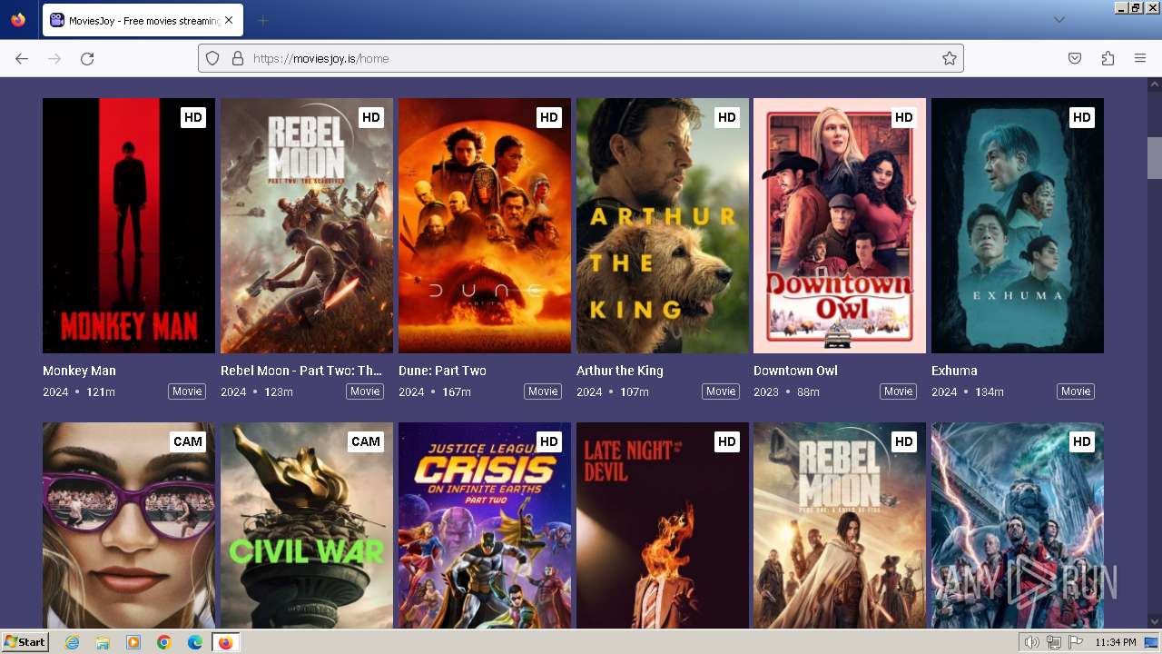Open the Windows Start menu
Viewport: 1162px width, 654px height.
coord(25,642)
